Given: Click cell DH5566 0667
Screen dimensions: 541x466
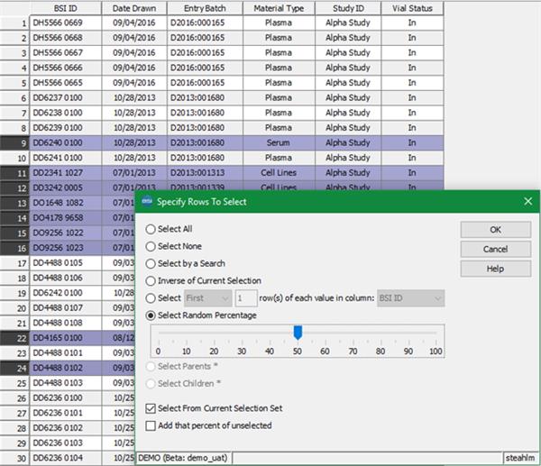Looking at the screenshot, I should [x=66, y=53].
